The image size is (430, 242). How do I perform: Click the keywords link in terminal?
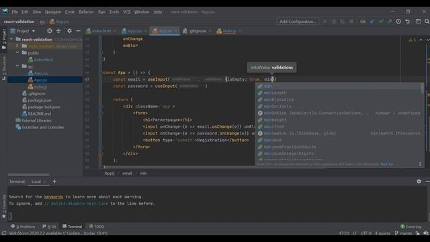coord(54,197)
